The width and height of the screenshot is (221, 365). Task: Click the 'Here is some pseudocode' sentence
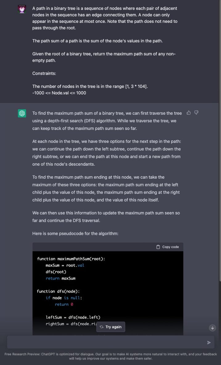tap(75, 234)
